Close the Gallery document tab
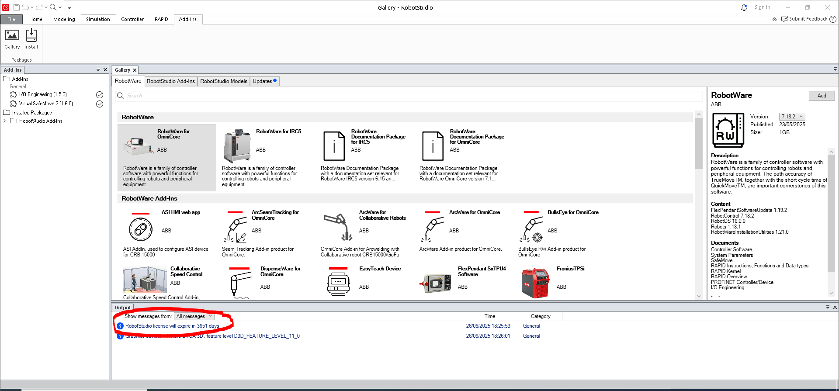The height and width of the screenshot is (391, 839). [x=135, y=70]
